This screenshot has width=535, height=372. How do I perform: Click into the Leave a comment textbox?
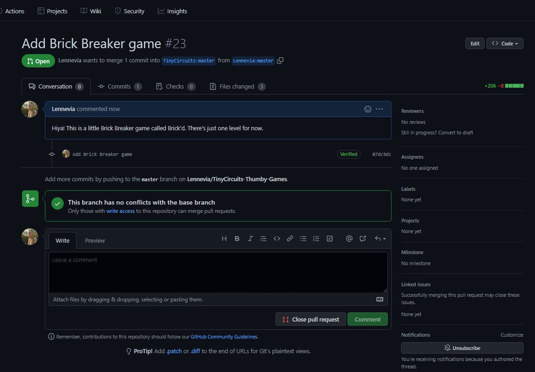tap(218, 272)
